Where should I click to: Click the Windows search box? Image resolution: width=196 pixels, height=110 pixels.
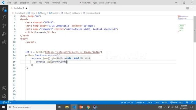click(x=32, y=107)
